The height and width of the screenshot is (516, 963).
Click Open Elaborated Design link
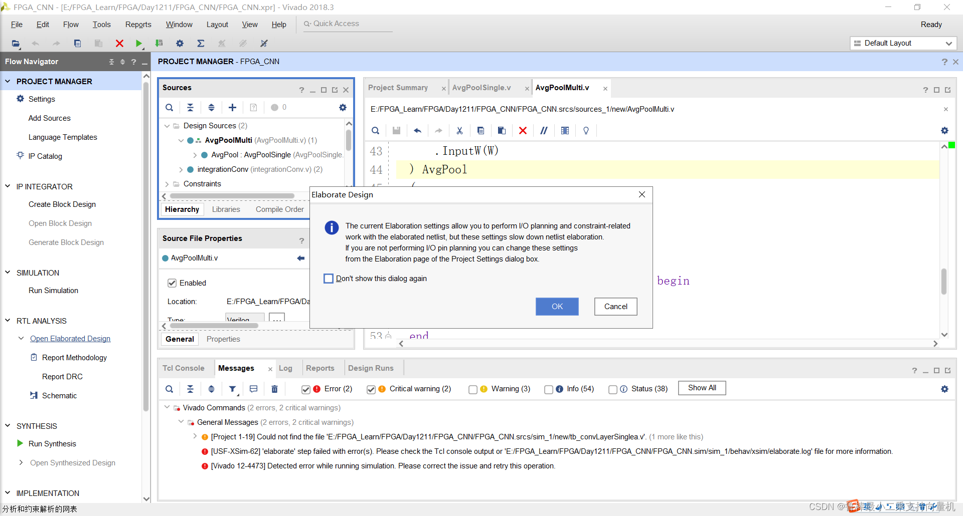coord(70,339)
